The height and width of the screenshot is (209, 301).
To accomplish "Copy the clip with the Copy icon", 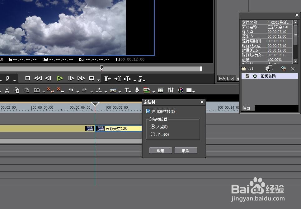I will point(17,90).
